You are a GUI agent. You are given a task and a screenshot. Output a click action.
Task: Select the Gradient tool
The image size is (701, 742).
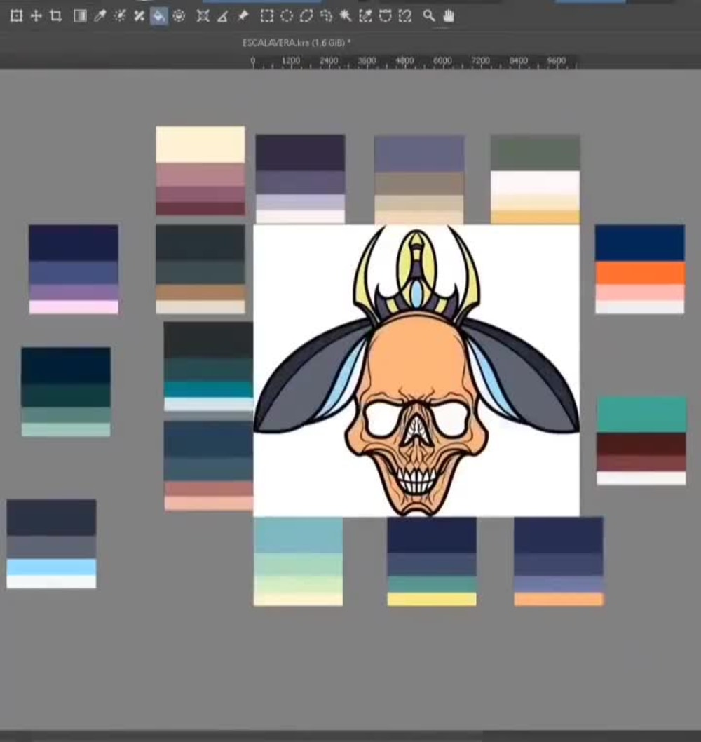tap(79, 15)
